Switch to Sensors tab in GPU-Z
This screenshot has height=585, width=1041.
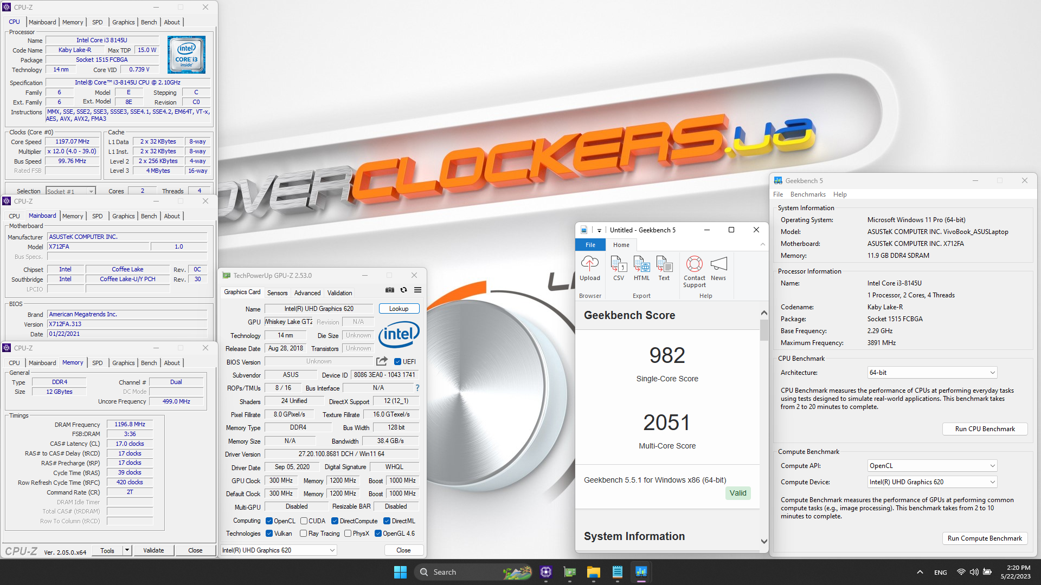[277, 293]
